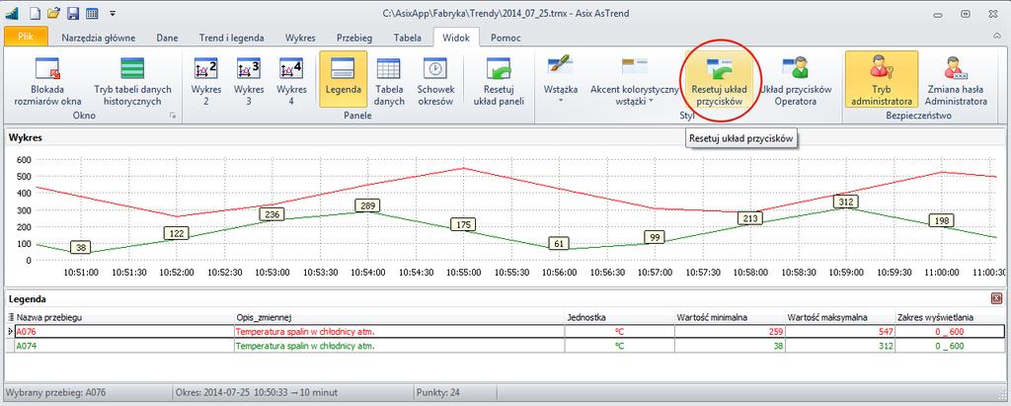The image size is (1011, 406).
Task: Save the trend using the floppy disk icon
Action: click(73, 13)
